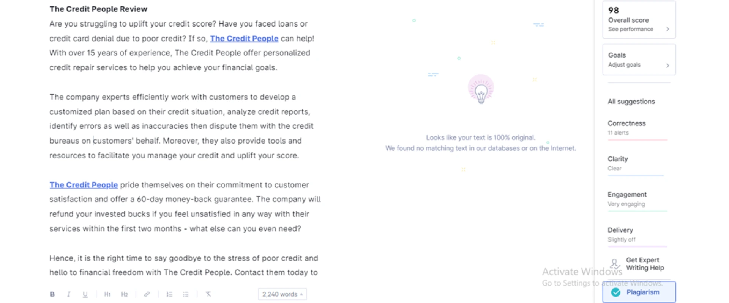
Task: Toggle the Plagiarism check button
Action: 639,292
